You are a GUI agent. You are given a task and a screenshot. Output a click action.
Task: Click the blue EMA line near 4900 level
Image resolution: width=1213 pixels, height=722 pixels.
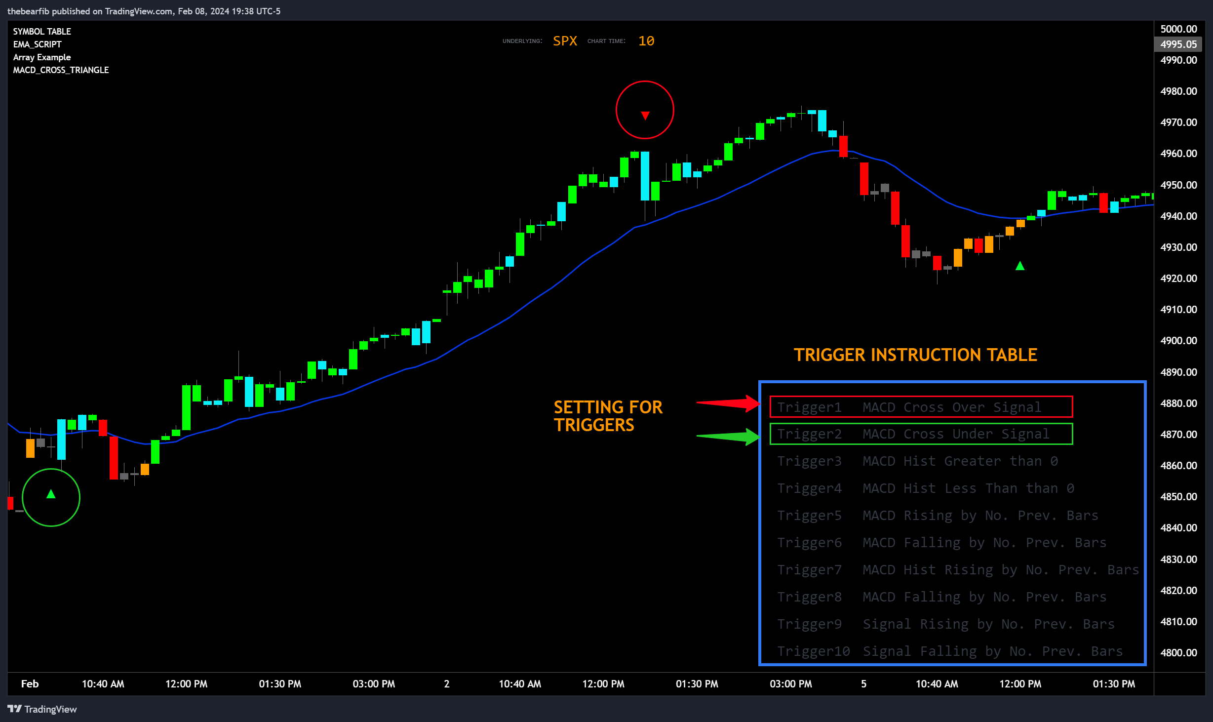(x=467, y=340)
